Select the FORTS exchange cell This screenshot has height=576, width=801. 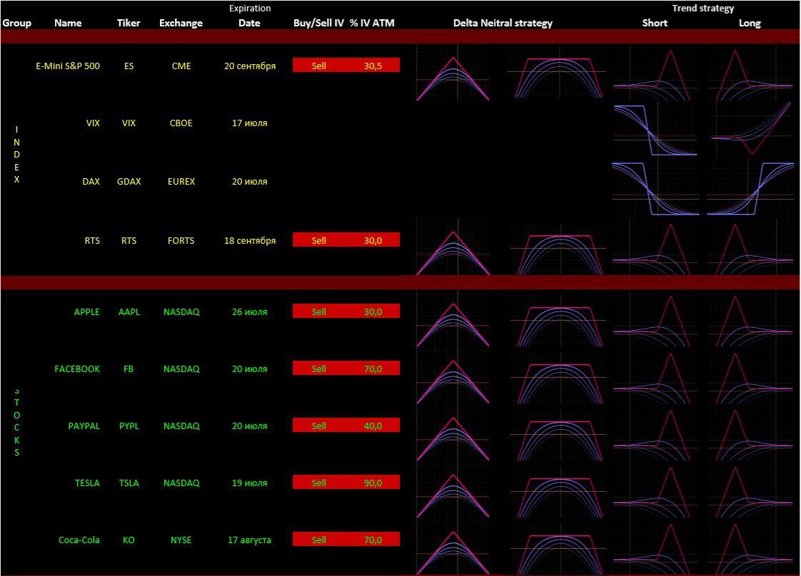[x=181, y=240]
